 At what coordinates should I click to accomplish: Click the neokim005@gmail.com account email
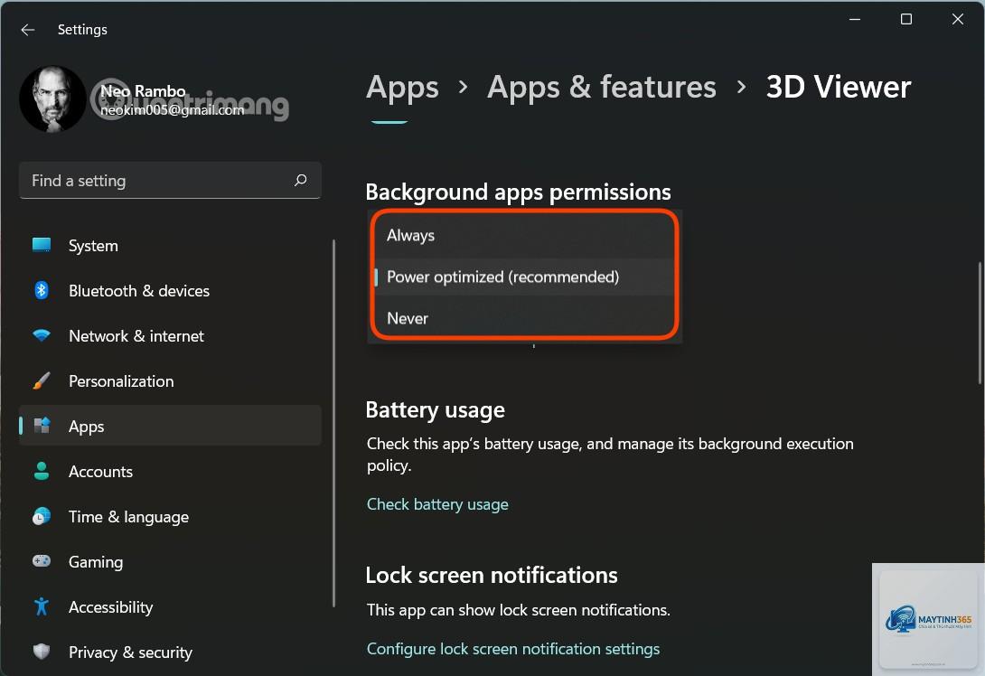tap(172, 110)
